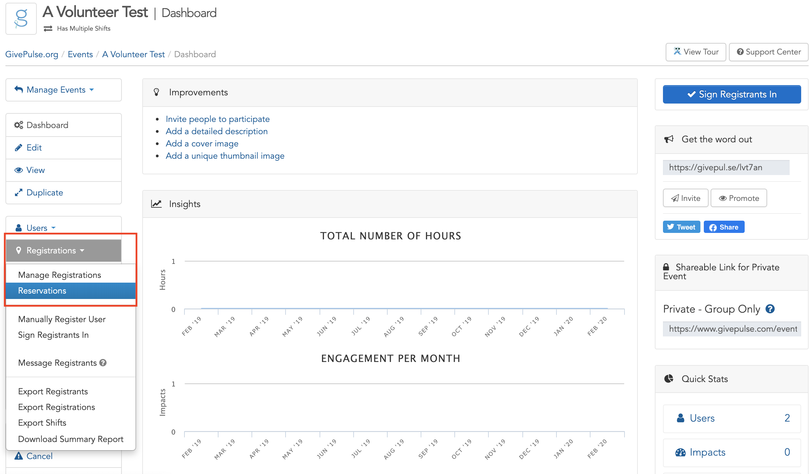Viewport: 810px width, 474px height.
Task: Select Reservations menu entry
Action: click(x=71, y=291)
